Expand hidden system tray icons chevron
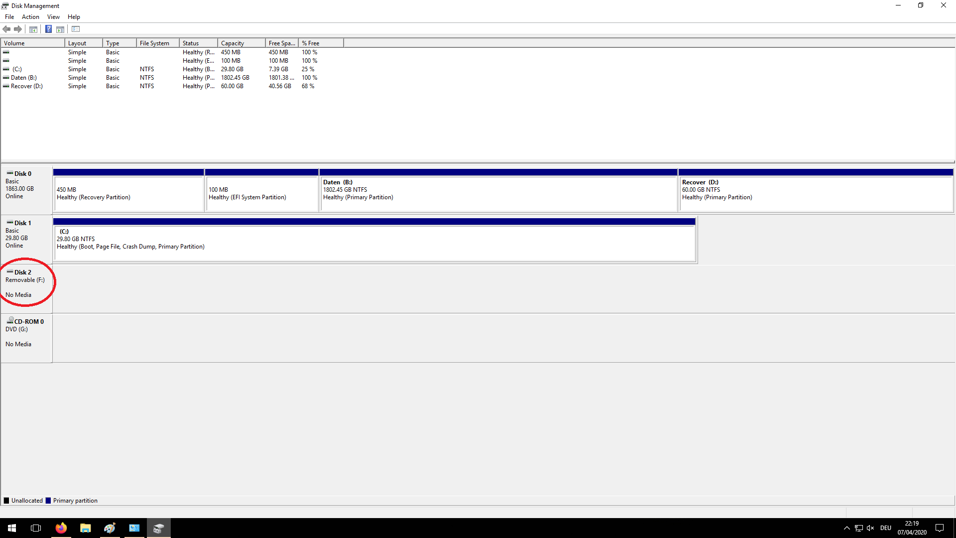The image size is (956, 538). 846,528
